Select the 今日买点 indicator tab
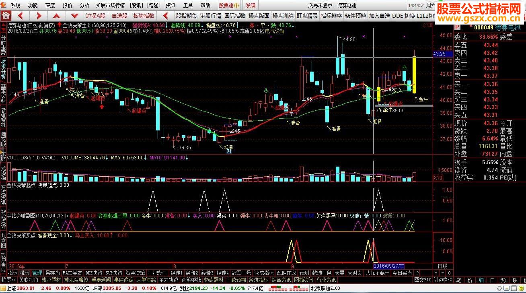The width and height of the screenshot is (526, 293). pyautogui.click(x=402, y=273)
